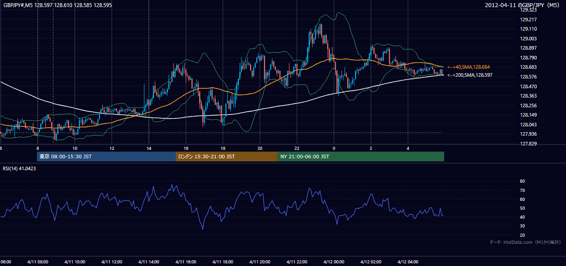Click the RSI(14) 41.0423 indicator label

coord(19,168)
